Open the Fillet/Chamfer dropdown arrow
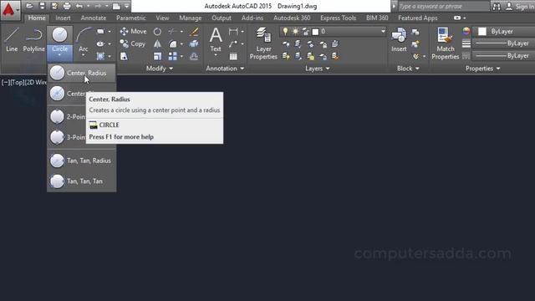535x301 pixels. pyautogui.click(x=181, y=44)
